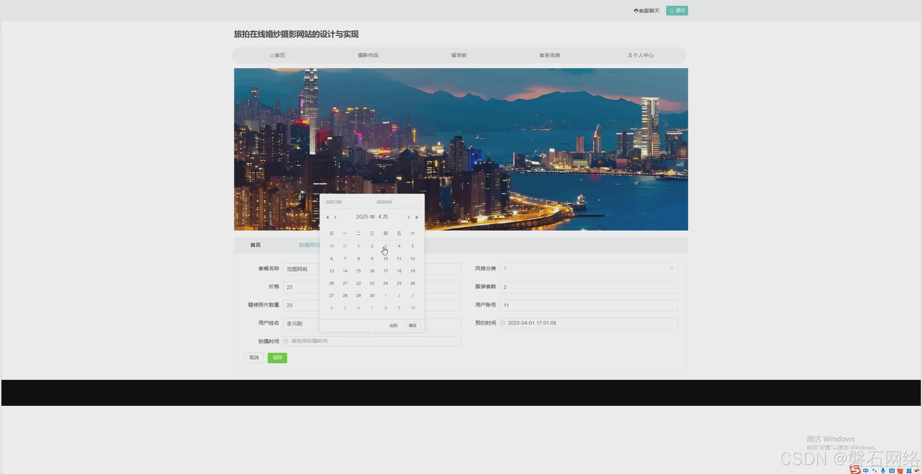This screenshot has height=474, width=922.
Task: Click the green 保存 button
Action: point(277,358)
